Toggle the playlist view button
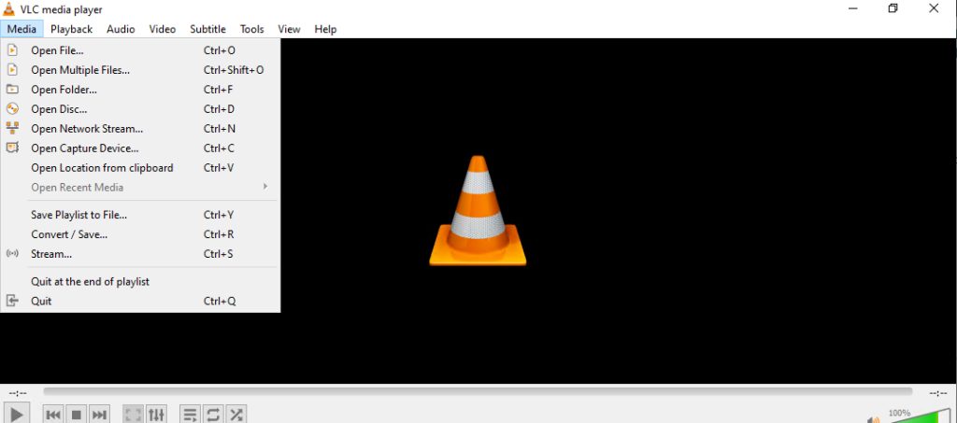Screen dimensions: 957x423 [x=190, y=416]
